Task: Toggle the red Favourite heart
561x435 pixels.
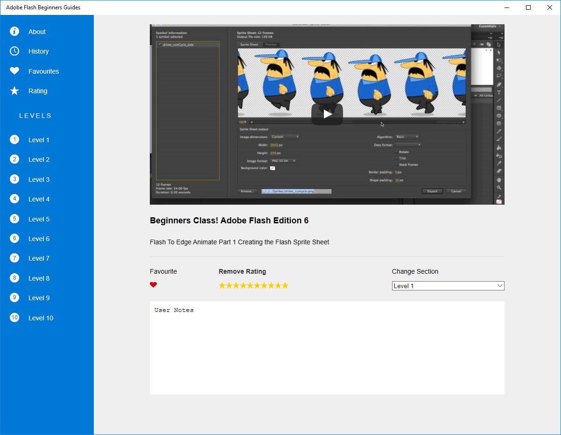Action: coord(153,285)
